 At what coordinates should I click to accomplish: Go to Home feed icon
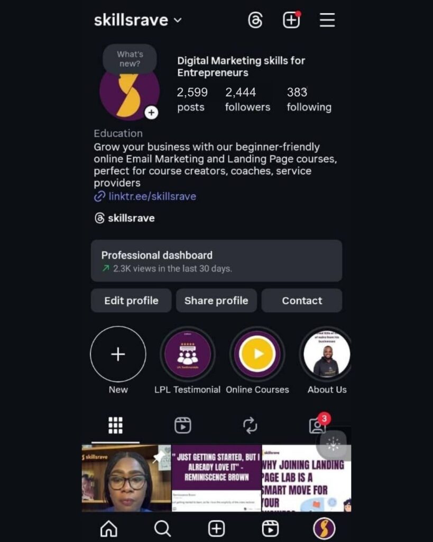[x=109, y=529]
